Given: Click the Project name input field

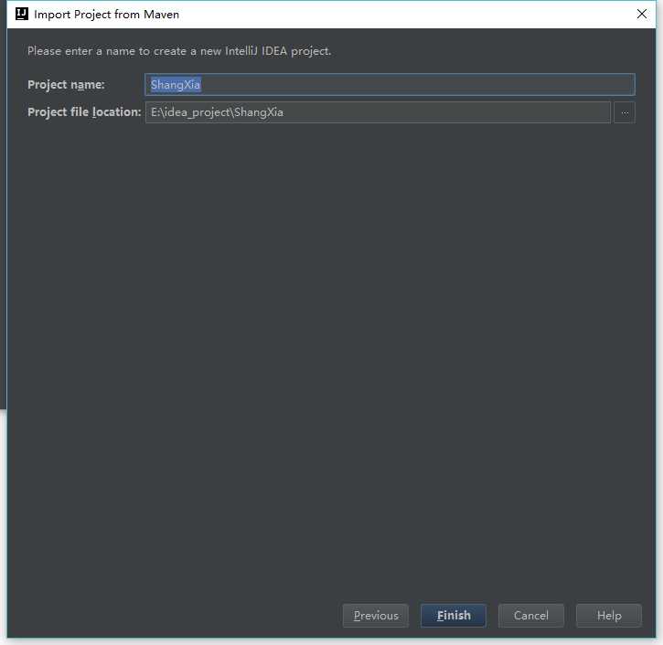Looking at the screenshot, I should coord(390,84).
